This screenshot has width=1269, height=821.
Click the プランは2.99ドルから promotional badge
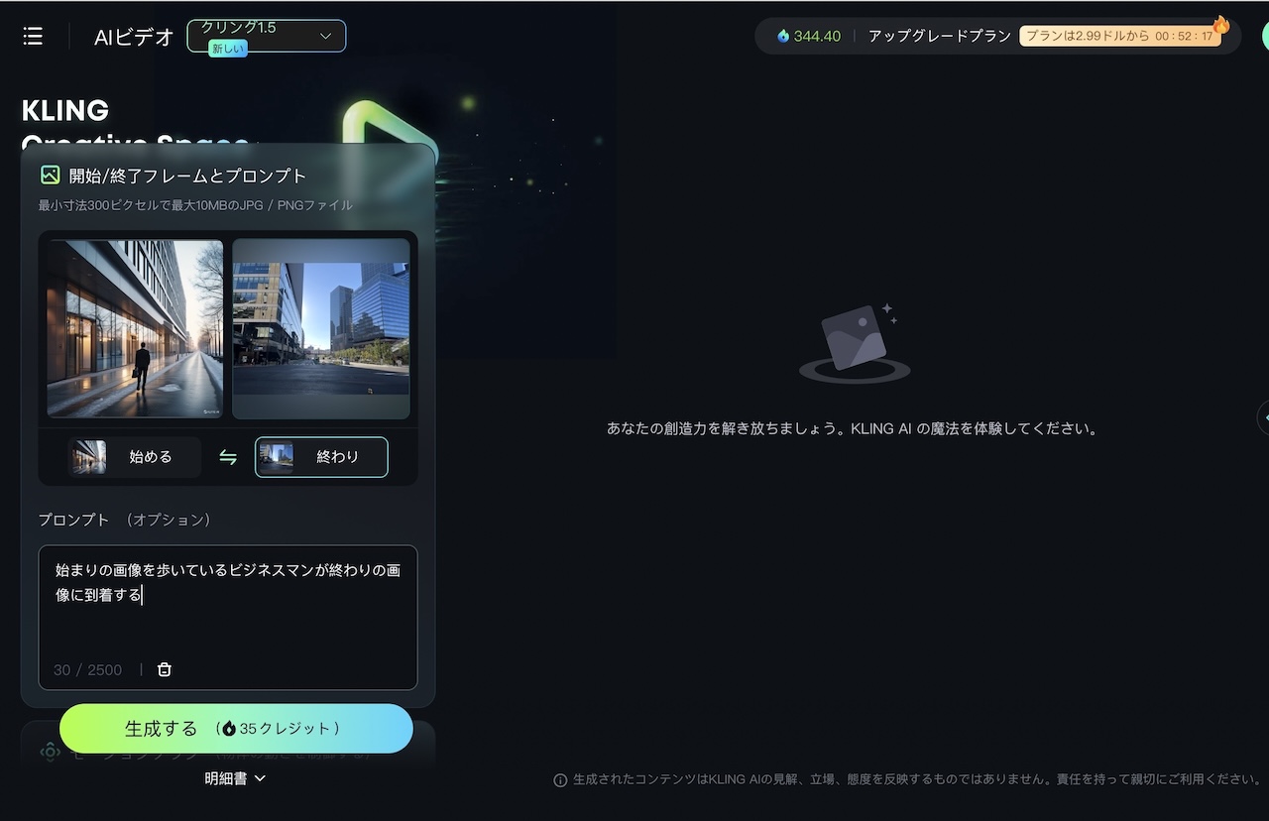(x=1120, y=36)
